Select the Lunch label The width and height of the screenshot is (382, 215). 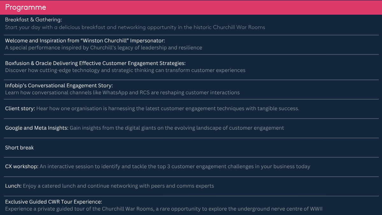pyautogui.click(x=13, y=186)
